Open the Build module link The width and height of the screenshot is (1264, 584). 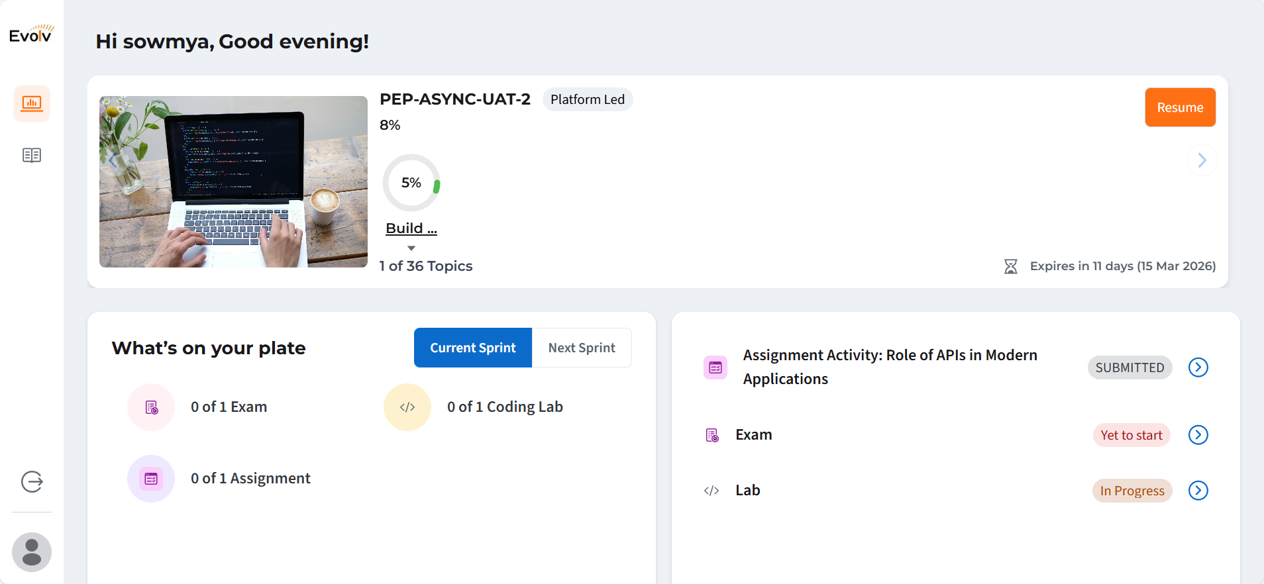pyautogui.click(x=411, y=228)
